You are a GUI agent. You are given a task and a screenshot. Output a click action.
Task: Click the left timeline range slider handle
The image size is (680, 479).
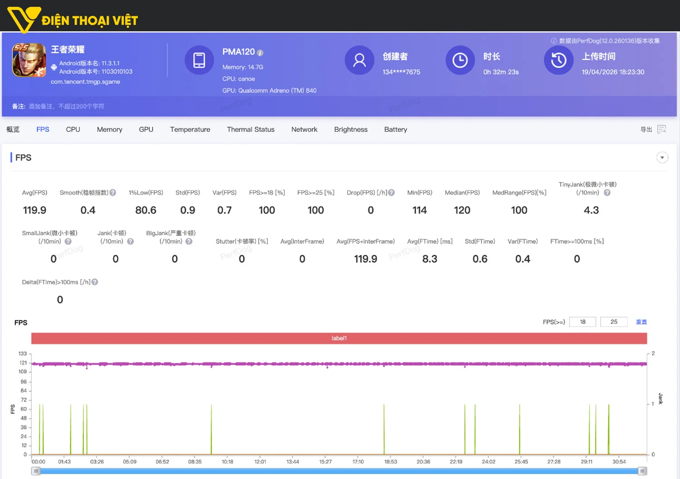pos(36,471)
